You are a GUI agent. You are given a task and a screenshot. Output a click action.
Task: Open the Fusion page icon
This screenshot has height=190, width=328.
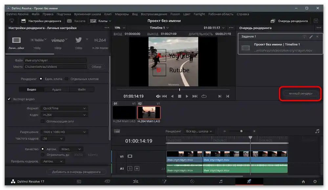click(164, 181)
